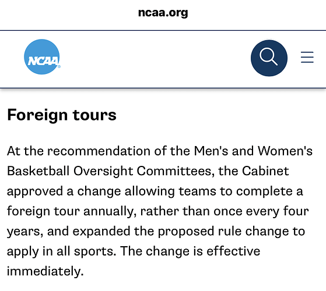Click the "teams to complete a" text
This screenshot has height=291, width=326.
[x=240, y=191]
